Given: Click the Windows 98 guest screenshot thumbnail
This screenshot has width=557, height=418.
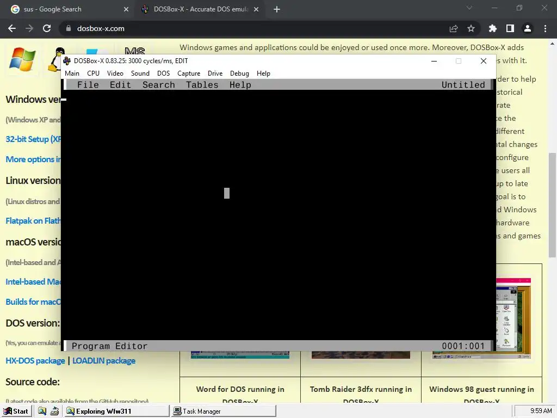Looking at the screenshot, I should pos(513,318).
